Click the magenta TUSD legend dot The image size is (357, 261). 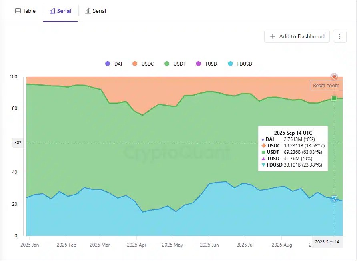coord(199,64)
